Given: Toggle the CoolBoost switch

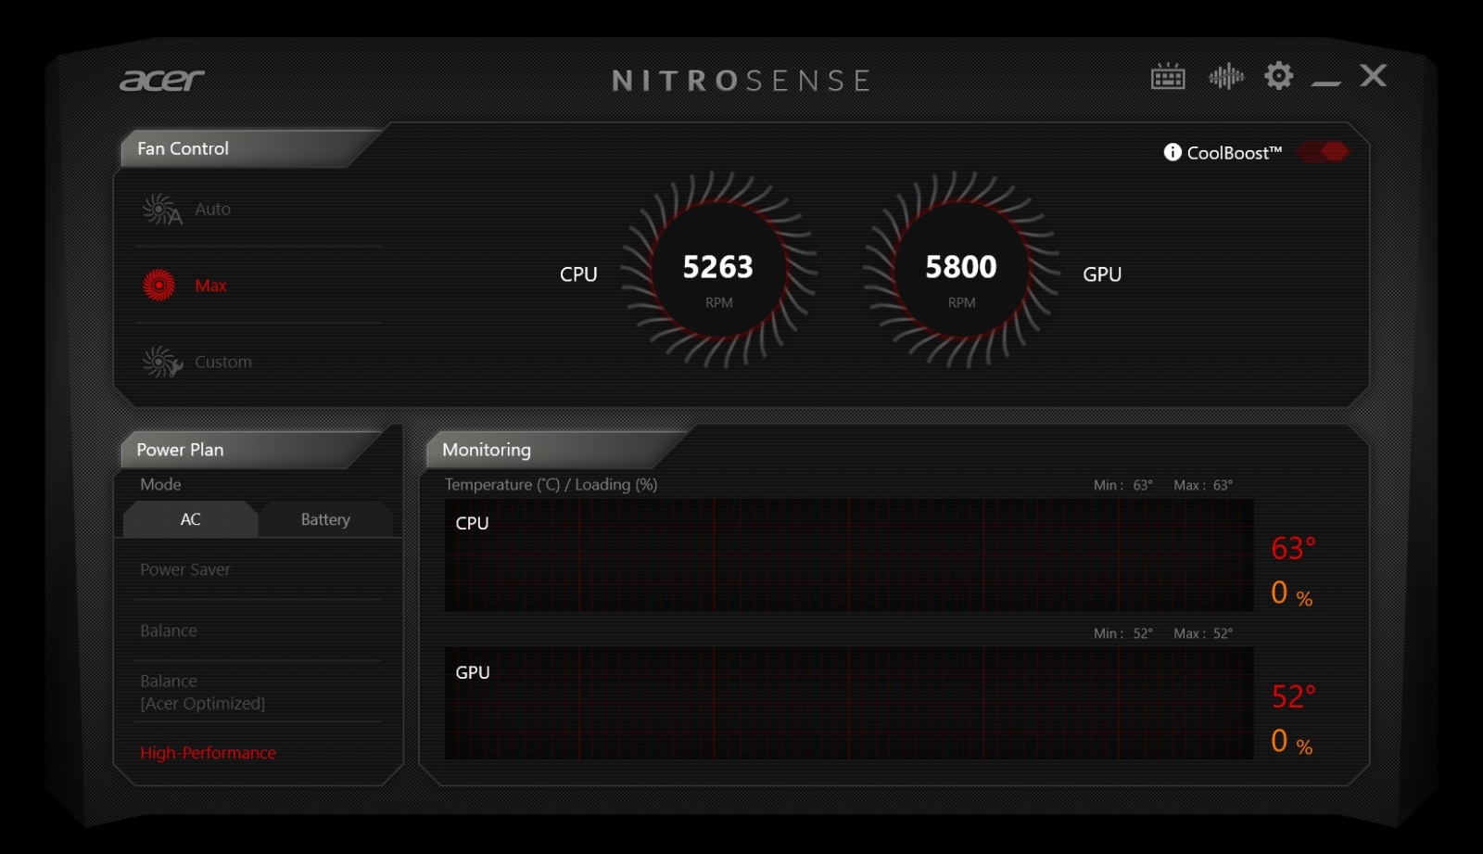Looking at the screenshot, I should pyautogui.click(x=1323, y=152).
